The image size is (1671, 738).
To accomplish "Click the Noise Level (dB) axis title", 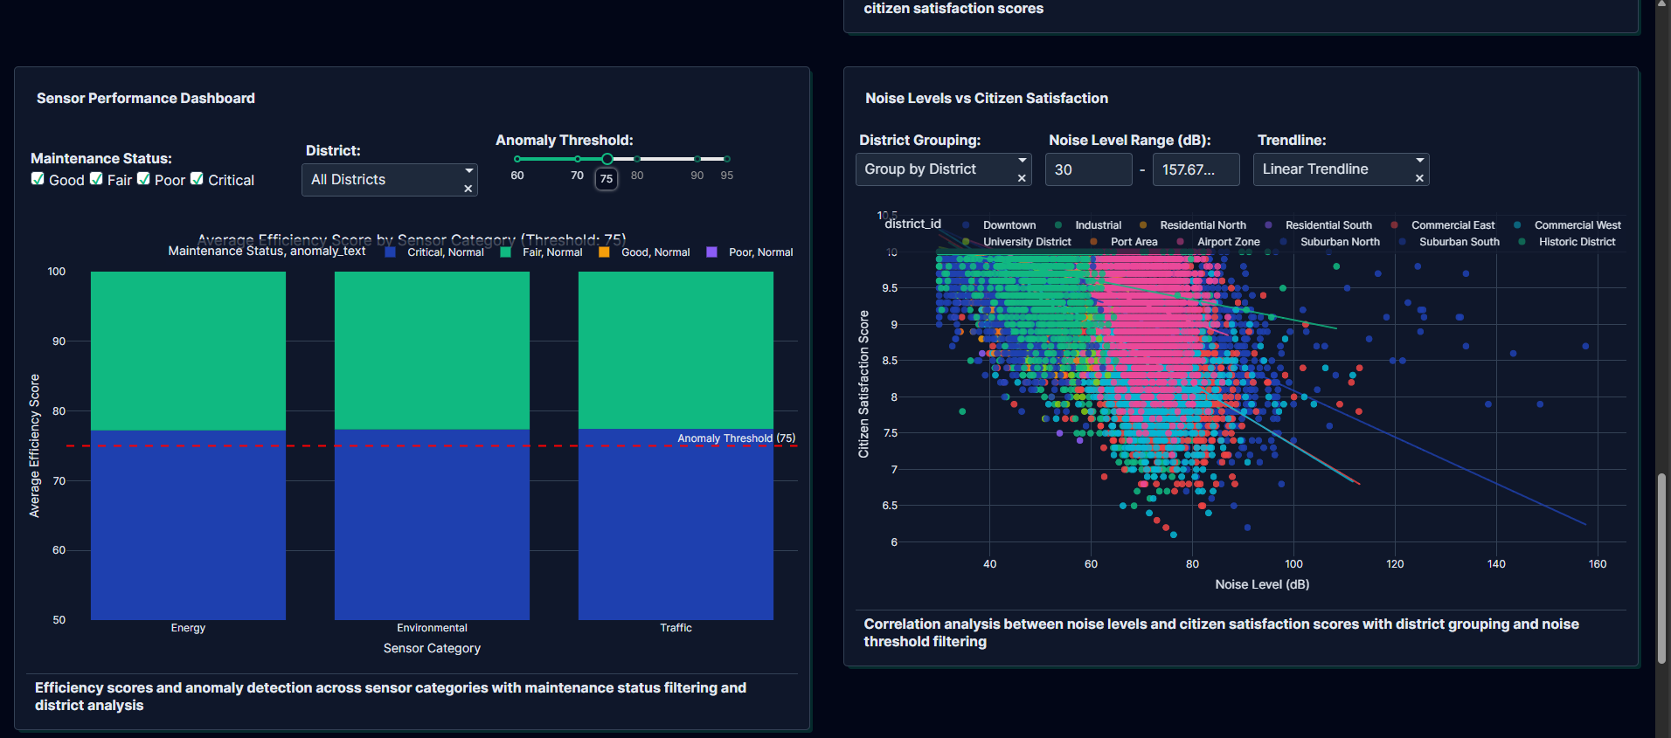I will [1262, 584].
